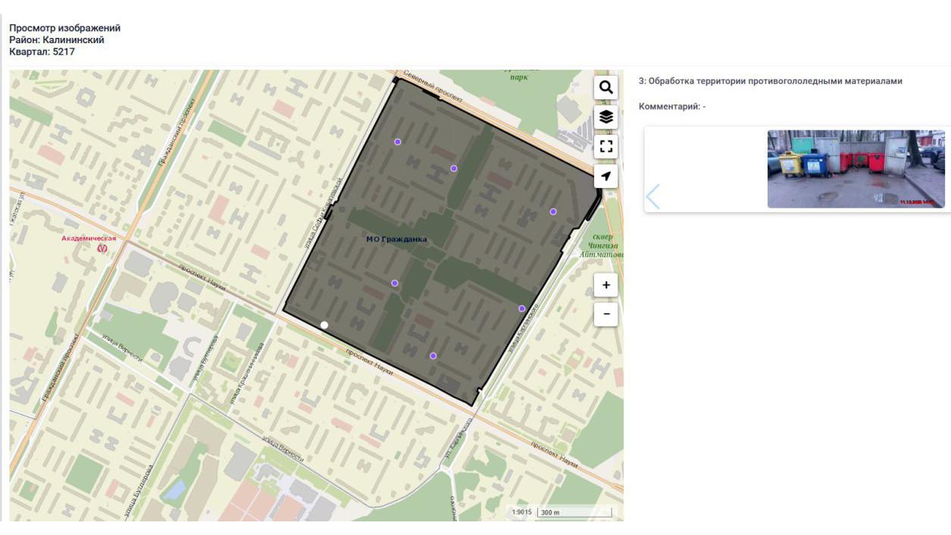This screenshot has width=951, height=535.
Task: Click the Академическая metro station icon
Action: pyautogui.click(x=102, y=248)
